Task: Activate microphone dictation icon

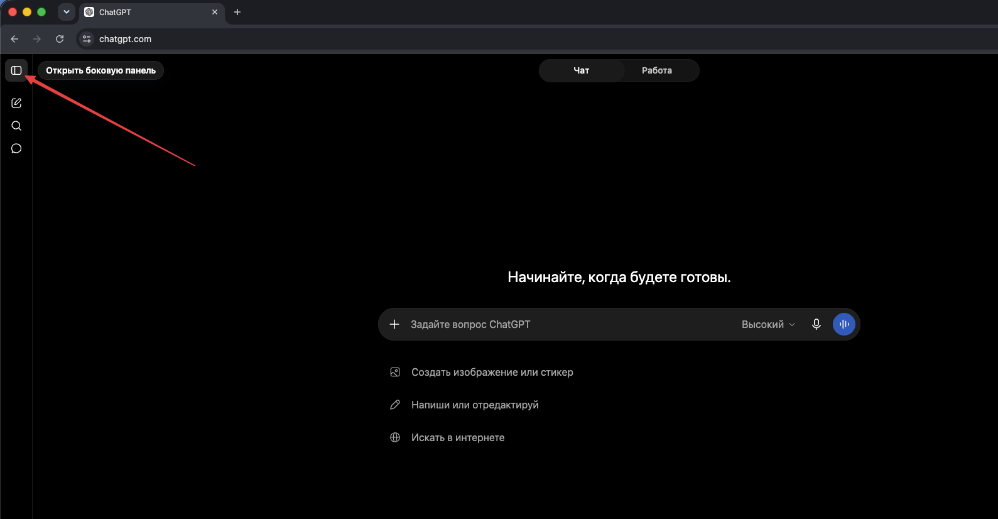Action: coord(816,324)
